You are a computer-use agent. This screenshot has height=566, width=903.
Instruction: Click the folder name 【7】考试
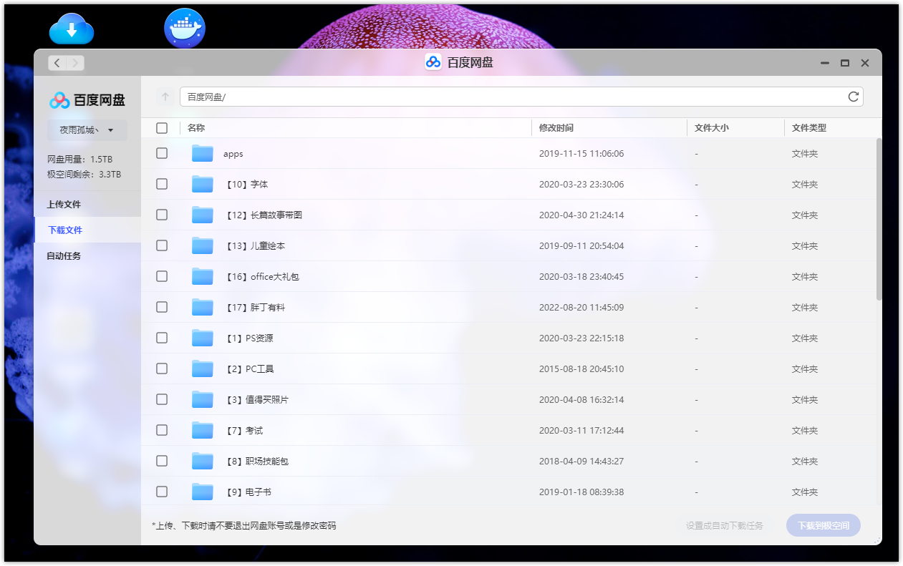pyautogui.click(x=243, y=430)
